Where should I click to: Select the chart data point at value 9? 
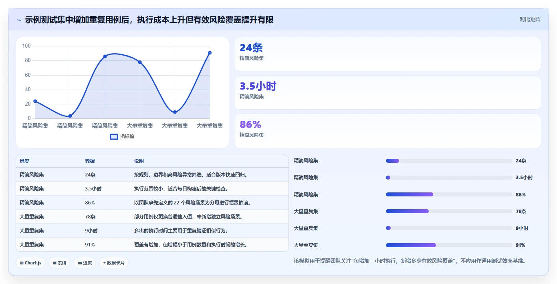pos(175,112)
